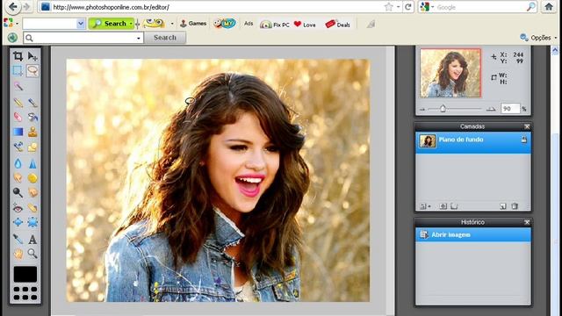Select the Clone Stamp tool
The image size is (562, 316).
click(32, 132)
